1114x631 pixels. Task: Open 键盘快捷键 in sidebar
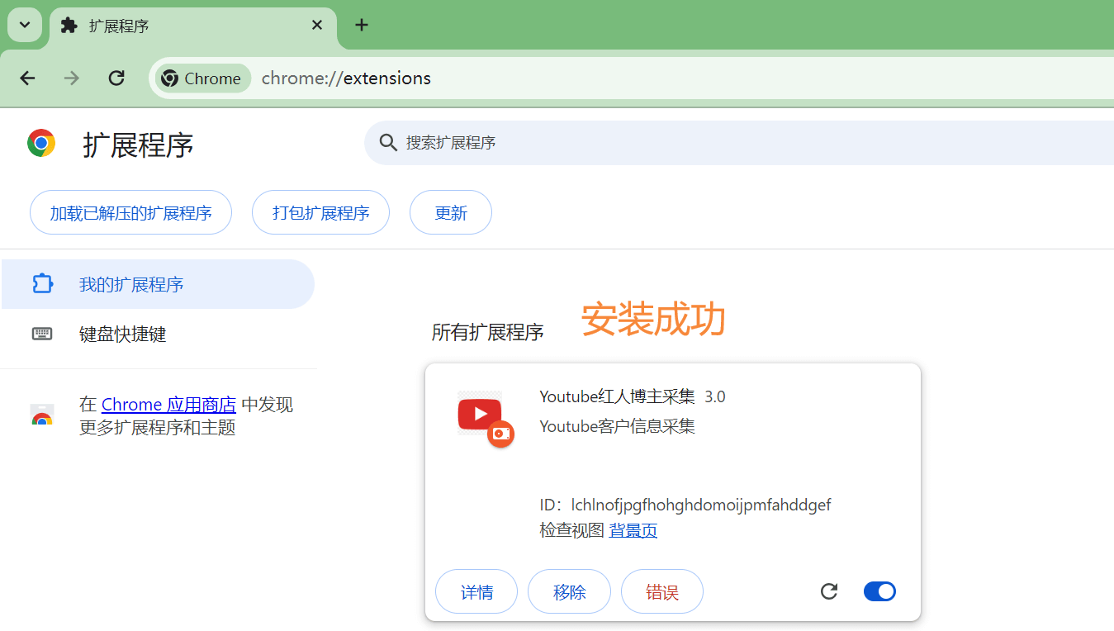[x=158, y=334]
